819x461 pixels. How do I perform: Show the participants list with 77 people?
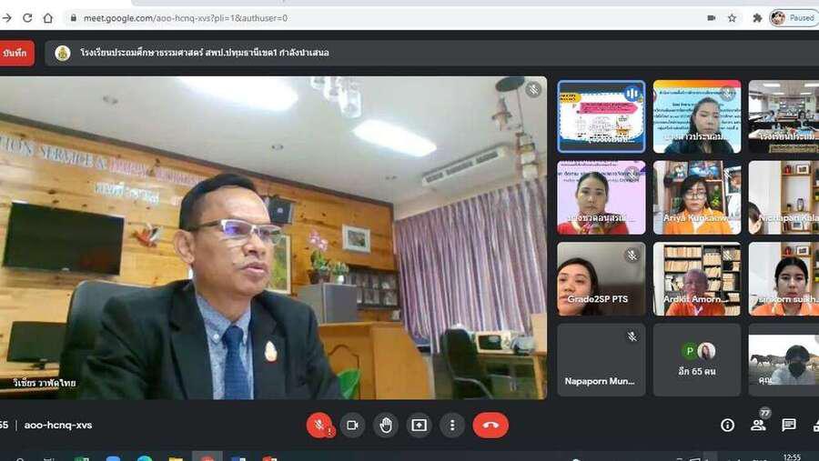tap(758, 425)
